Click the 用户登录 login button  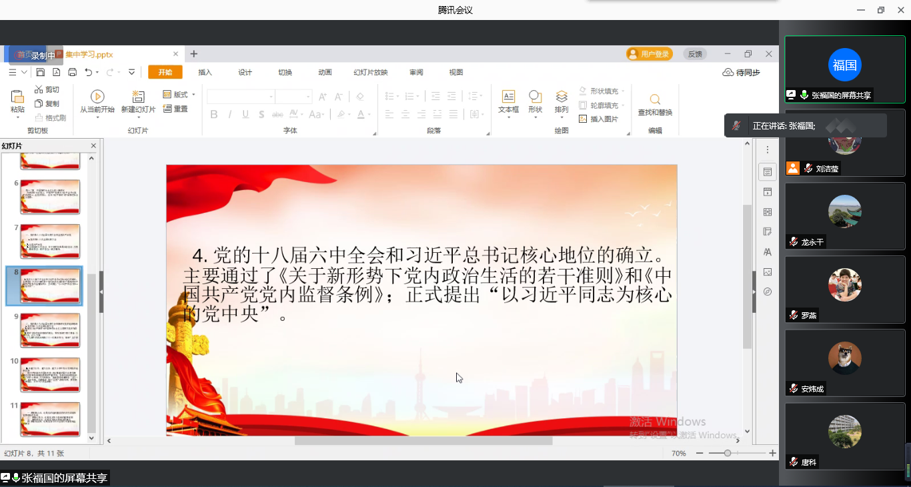649,54
